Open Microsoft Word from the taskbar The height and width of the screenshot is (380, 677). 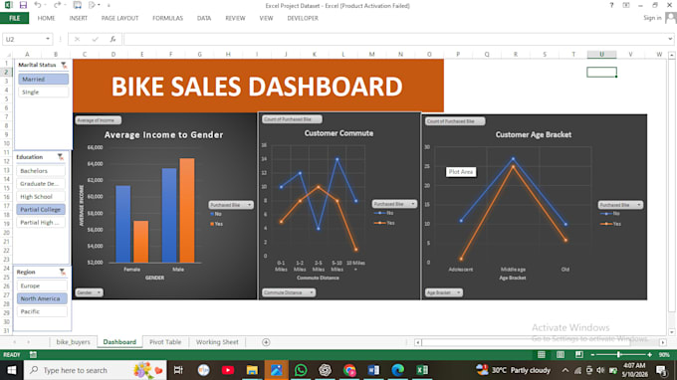click(373, 370)
